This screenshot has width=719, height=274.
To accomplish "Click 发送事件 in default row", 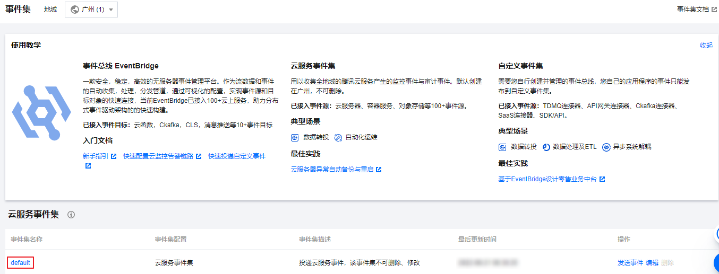I will tap(630, 263).
